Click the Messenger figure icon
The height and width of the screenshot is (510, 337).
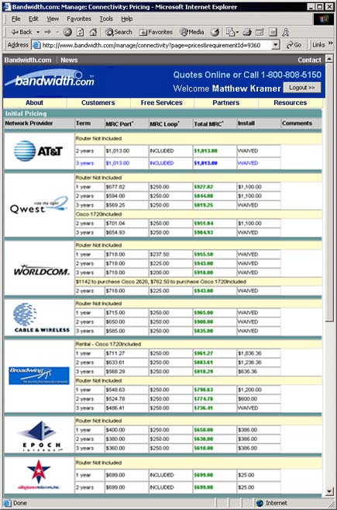(286, 32)
